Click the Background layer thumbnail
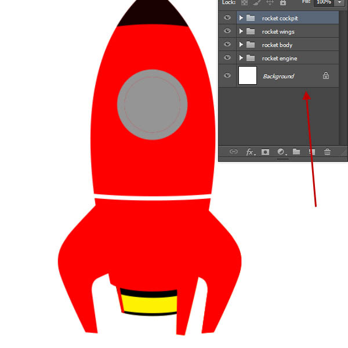This screenshot has height=348, width=348. pos(248,76)
